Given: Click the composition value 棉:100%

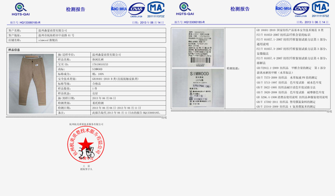Looking at the screenshot, I should click(98, 74).
